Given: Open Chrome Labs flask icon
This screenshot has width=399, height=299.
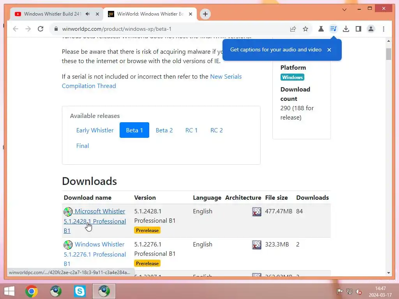Looking at the screenshot, I should pyautogui.click(x=321, y=29).
